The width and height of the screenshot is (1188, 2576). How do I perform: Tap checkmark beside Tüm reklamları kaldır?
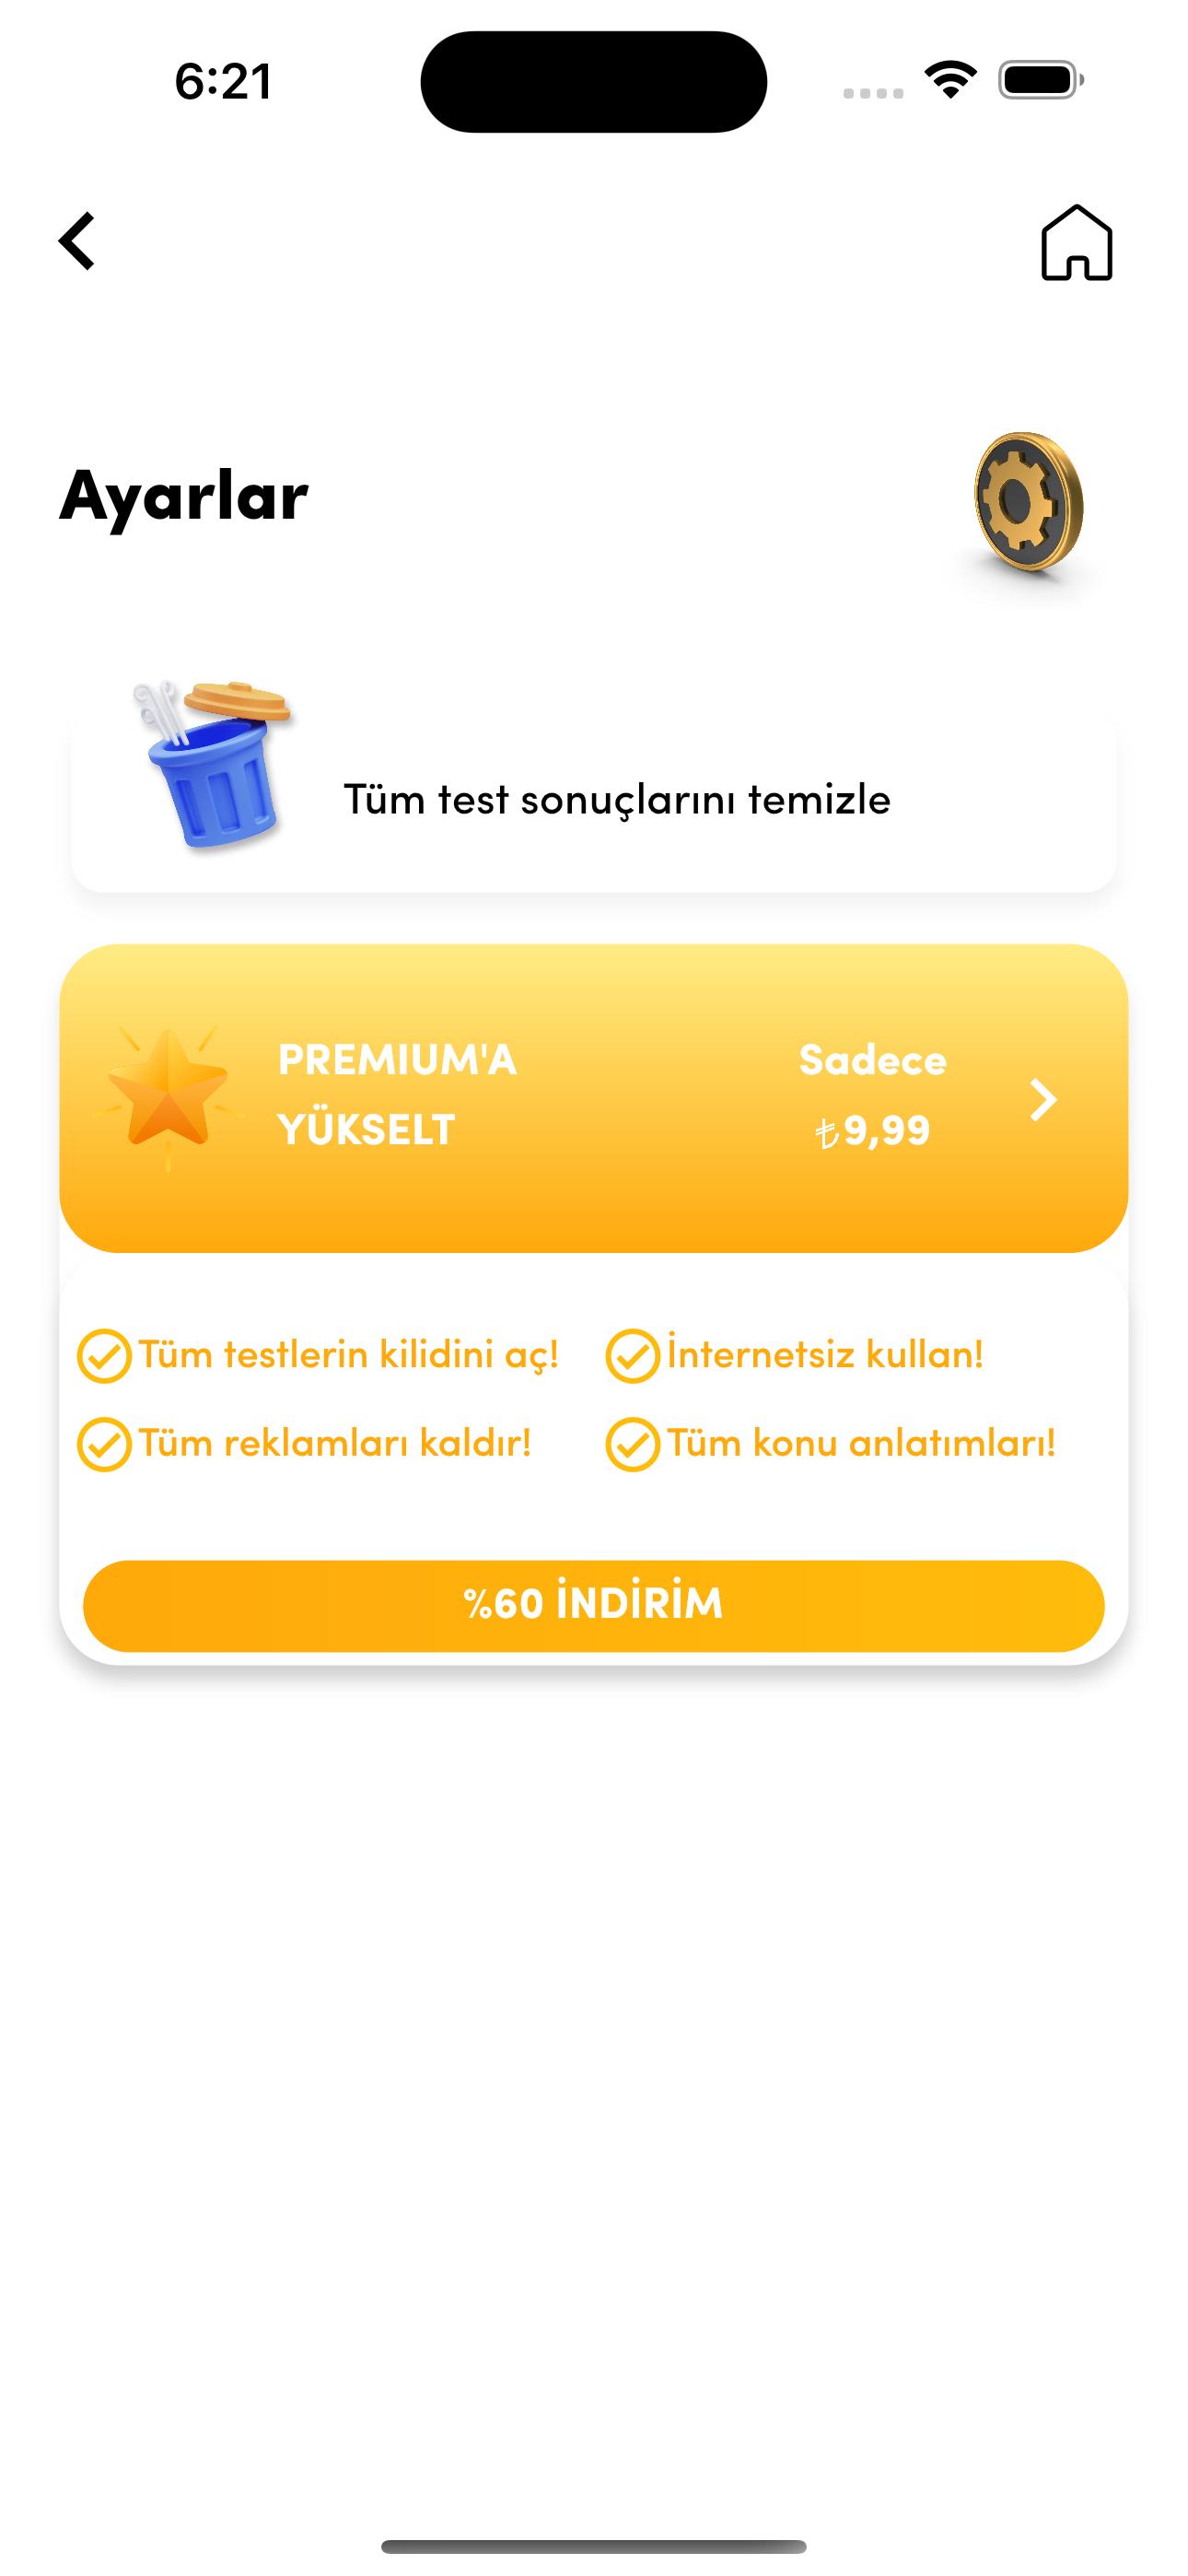[x=104, y=1444]
